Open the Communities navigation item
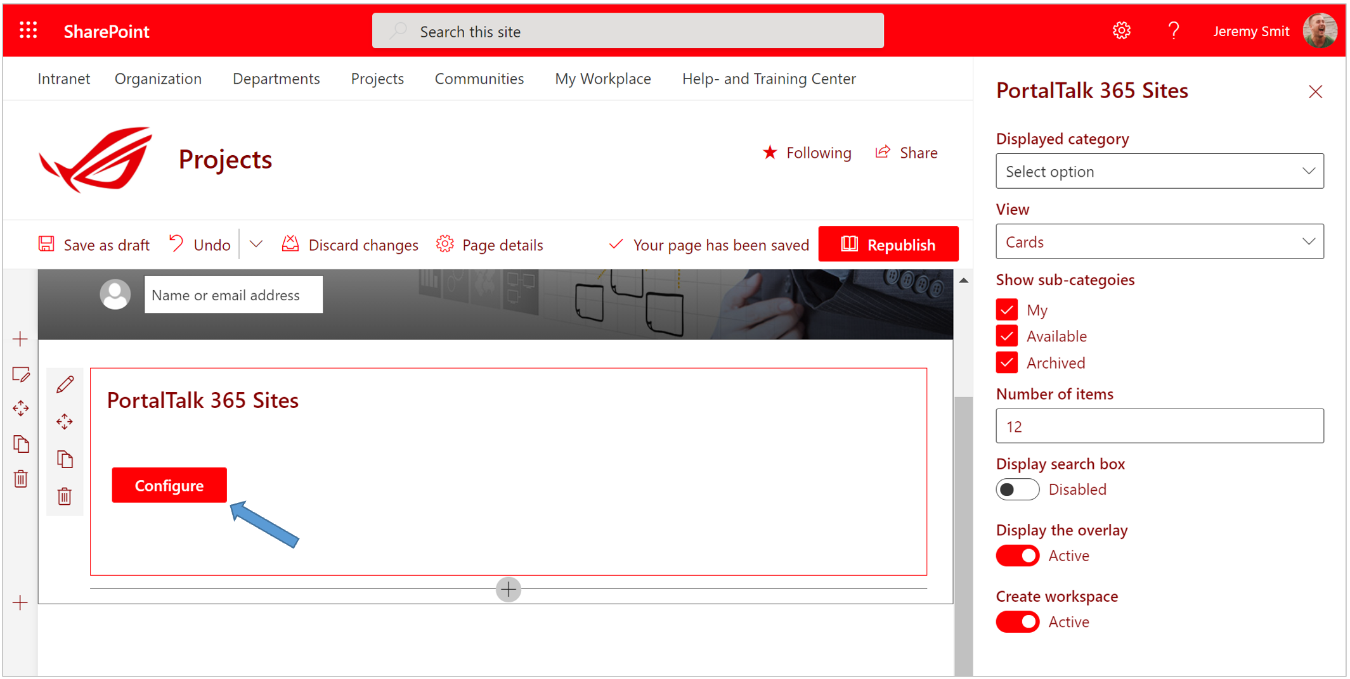This screenshot has width=1350, height=679. click(479, 79)
